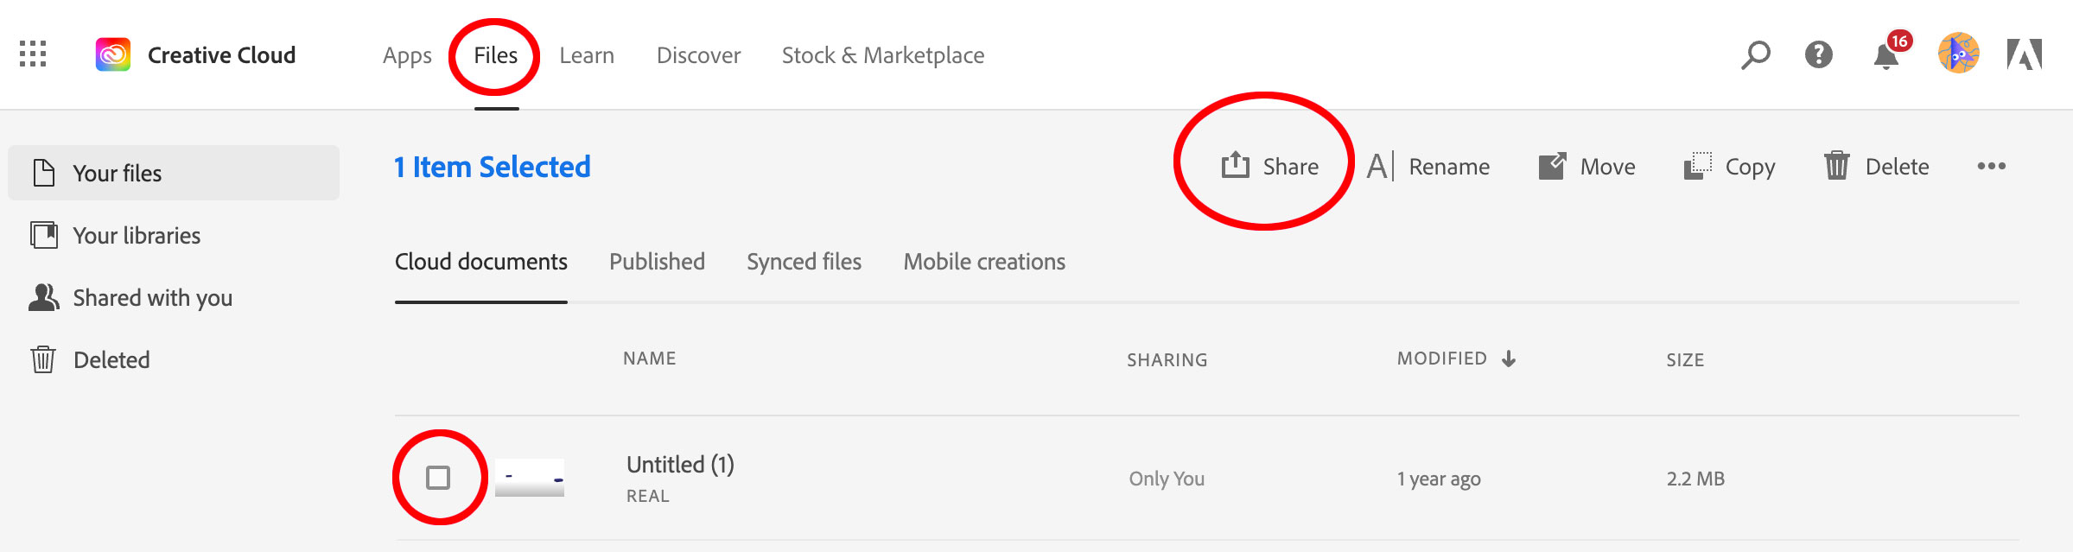Open the more options ellipsis menu

click(1991, 167)
